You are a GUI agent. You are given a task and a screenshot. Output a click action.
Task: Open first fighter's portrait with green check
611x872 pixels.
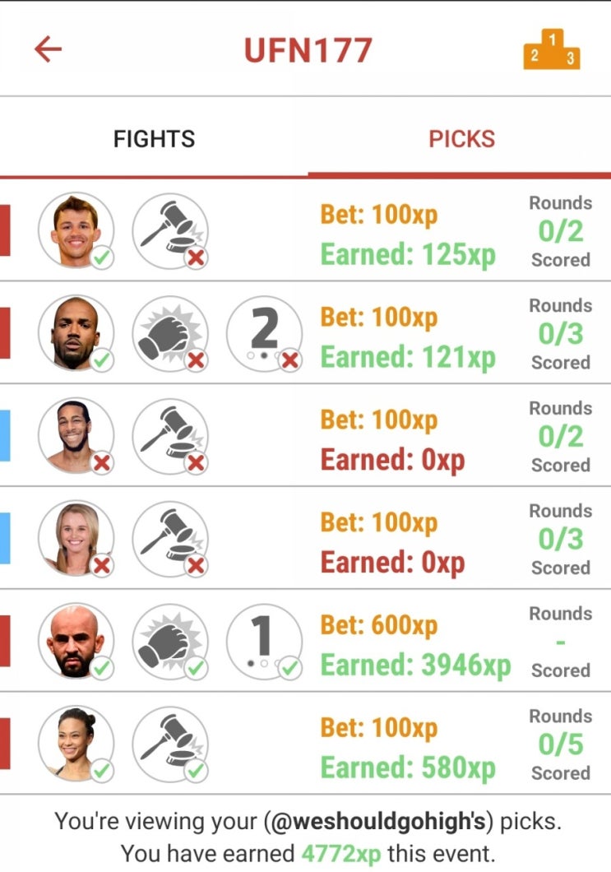point(76,231)
